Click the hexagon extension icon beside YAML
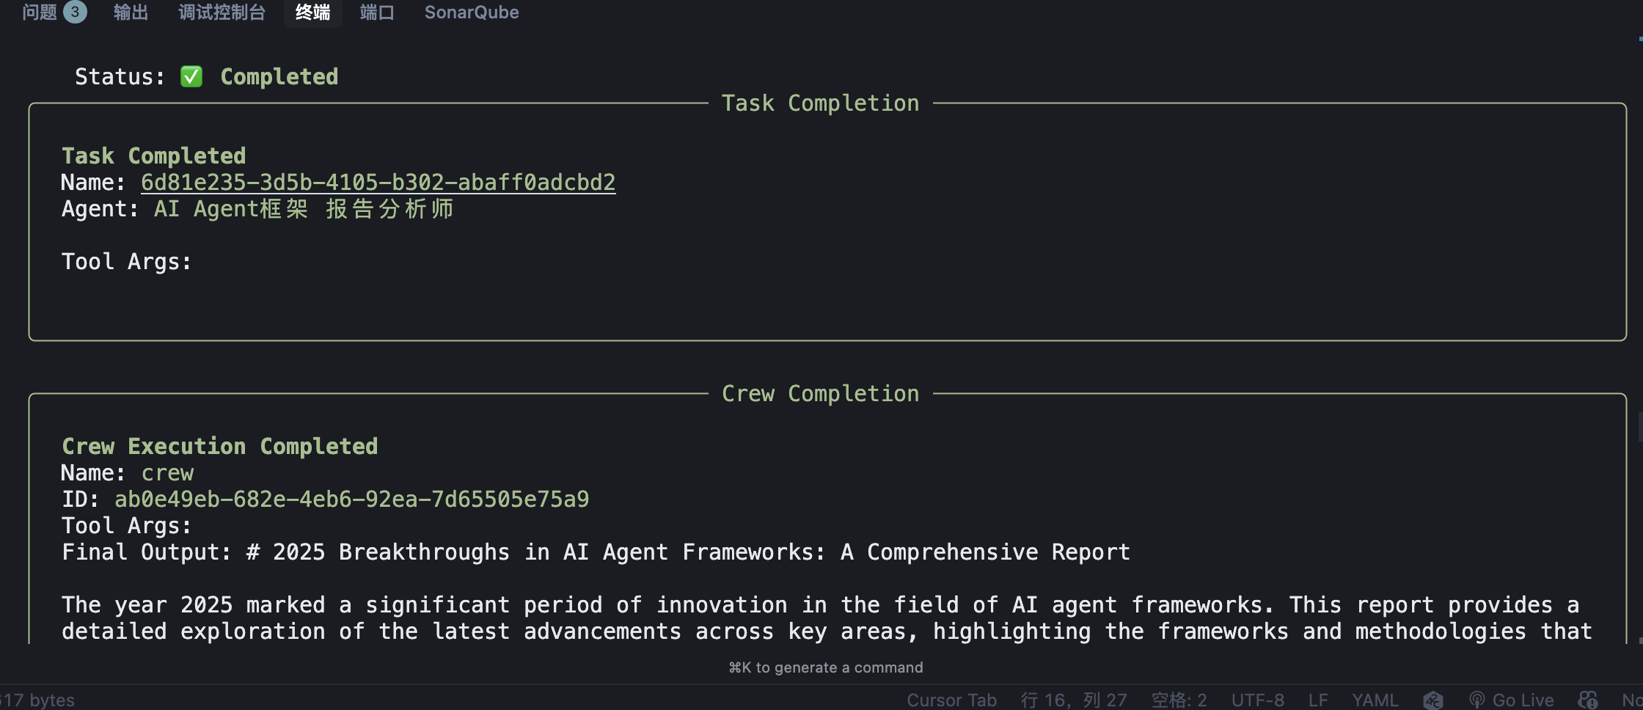The image size is (1643, 710). click(x=1433, y=700)
